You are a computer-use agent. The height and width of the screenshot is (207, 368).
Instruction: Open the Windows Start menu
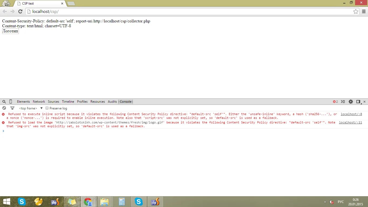[x=7, y=202]
